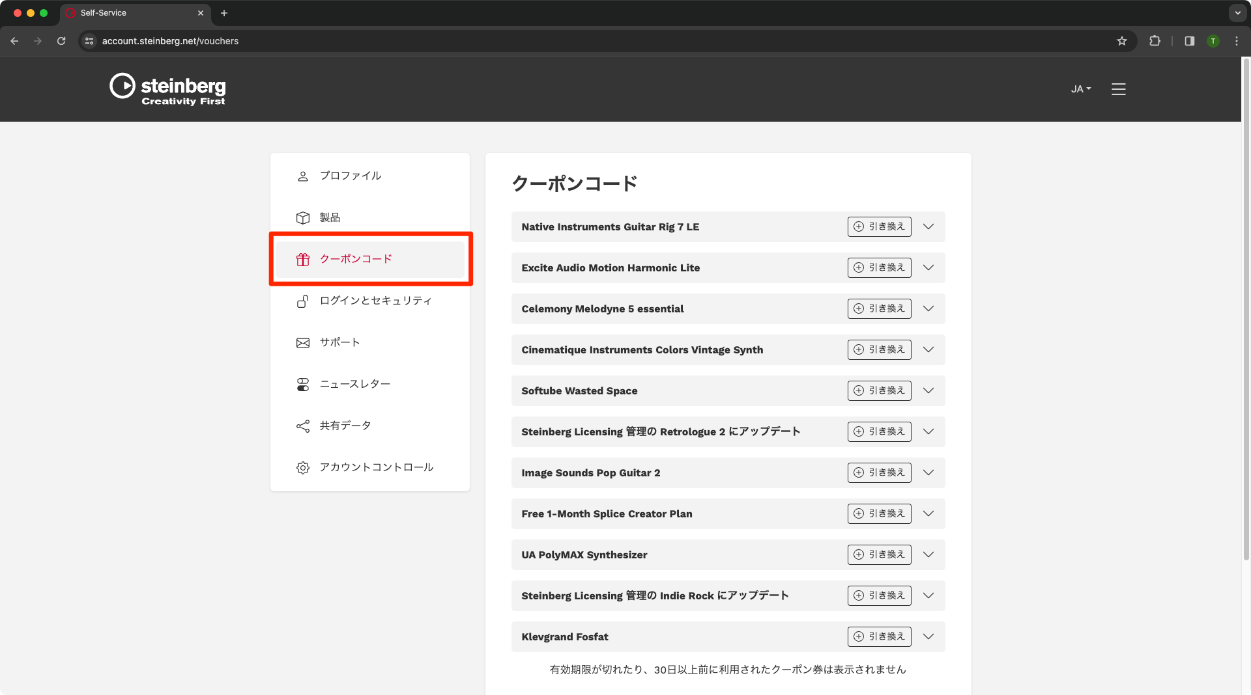The height and width of the screenshot is (695, 1251).
Task: Open ログインとセキュリティ menu item
Action: [370, 301]
